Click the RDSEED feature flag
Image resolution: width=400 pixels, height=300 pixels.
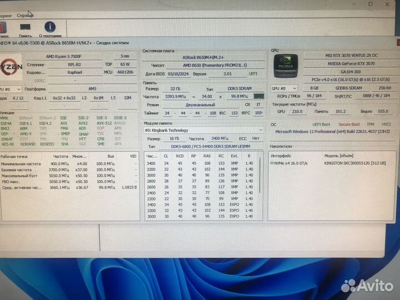tap(47, 144)
